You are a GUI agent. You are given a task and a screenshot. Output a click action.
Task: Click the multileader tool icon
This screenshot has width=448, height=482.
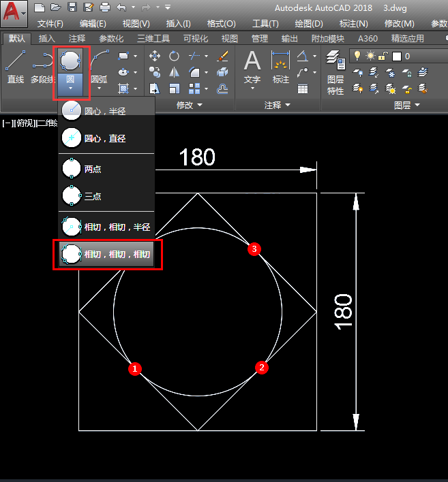(303, 72)
